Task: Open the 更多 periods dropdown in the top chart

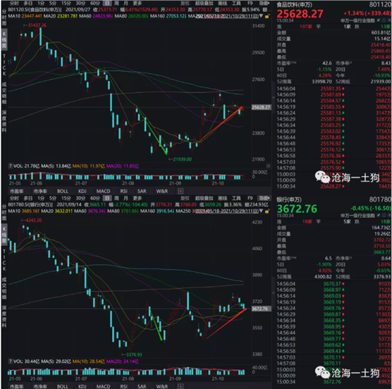Action: point(137,4)
